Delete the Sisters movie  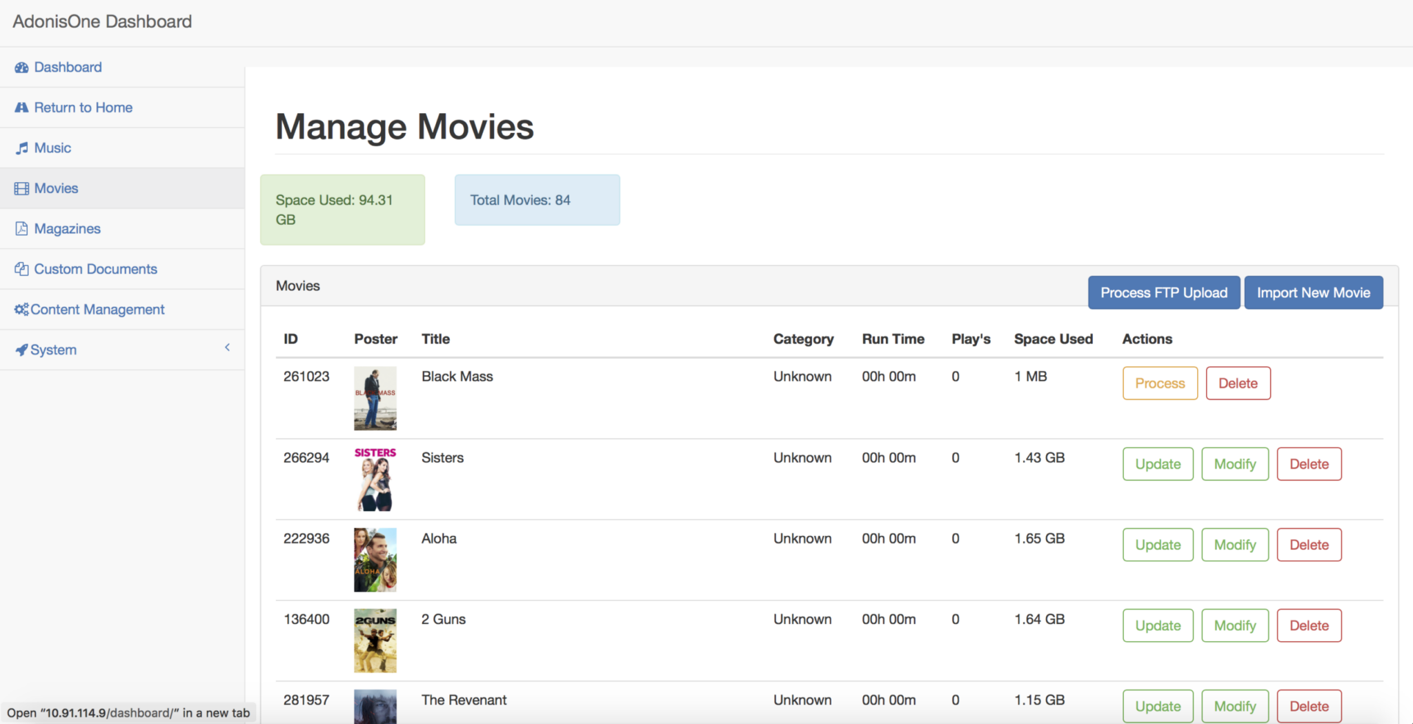point(1309,464)
